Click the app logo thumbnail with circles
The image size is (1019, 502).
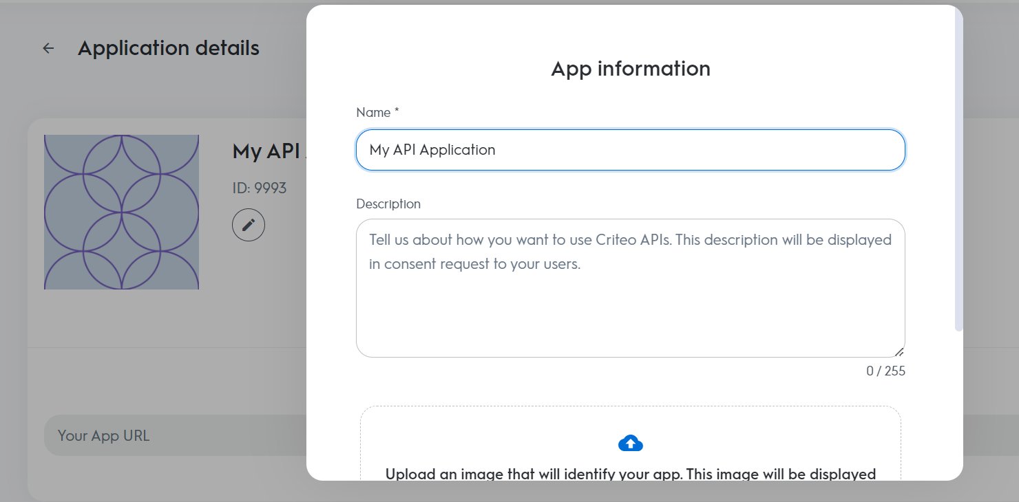(x=121, y=212)
